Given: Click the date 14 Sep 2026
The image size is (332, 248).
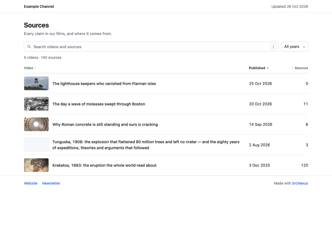Looking at the screenshot, I should click(261, 125).
